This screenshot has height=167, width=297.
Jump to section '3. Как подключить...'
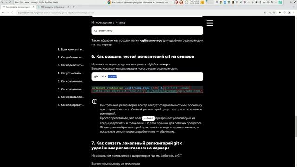point(71,65)
